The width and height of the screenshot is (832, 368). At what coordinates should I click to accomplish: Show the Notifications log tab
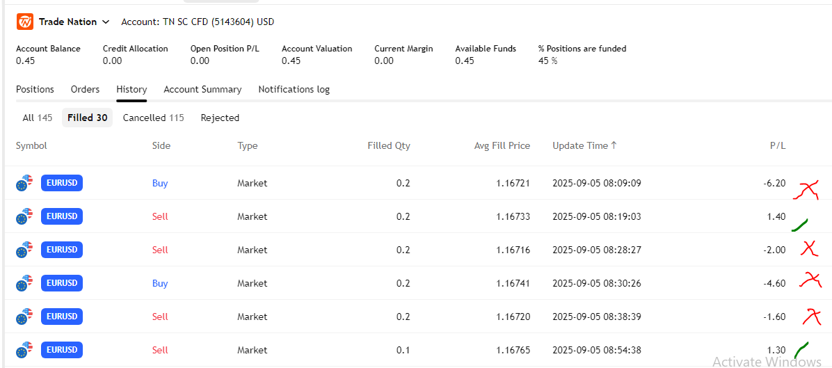(x=294, y=89)
